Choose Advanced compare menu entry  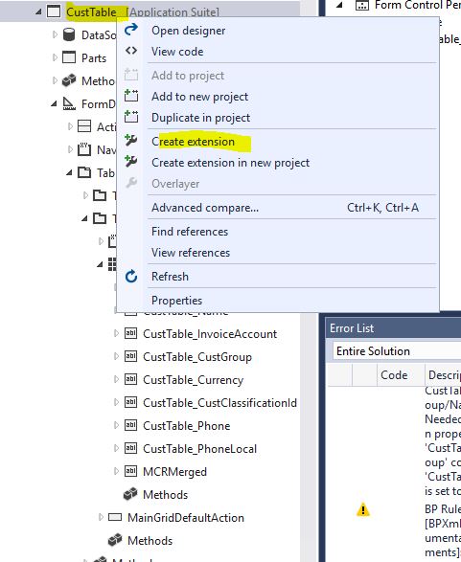pyautogui.click(x=205, y=208)
